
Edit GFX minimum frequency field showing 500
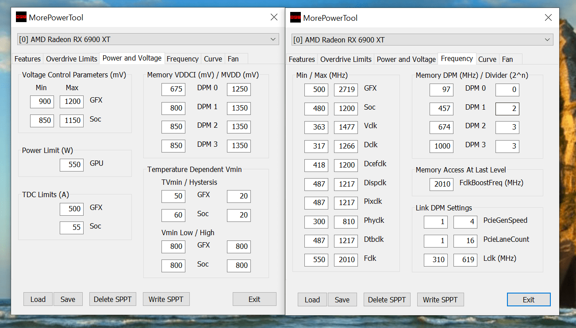[x=316, y=90]
